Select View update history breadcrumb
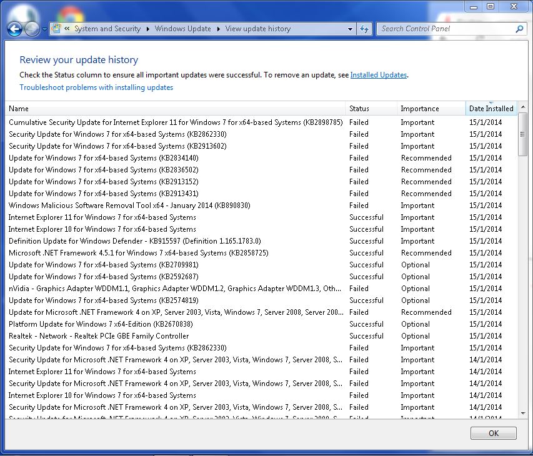This screenshot has height=456, width=533. [x=258, y=29]
